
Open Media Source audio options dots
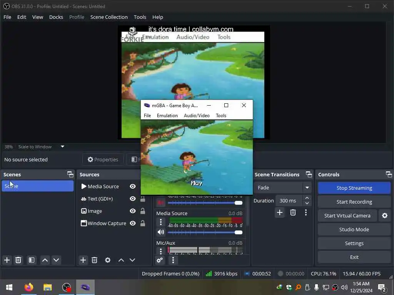161,222
